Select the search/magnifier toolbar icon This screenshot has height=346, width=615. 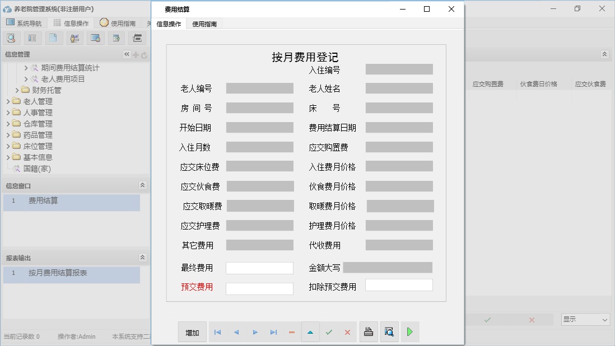[11, 38]
